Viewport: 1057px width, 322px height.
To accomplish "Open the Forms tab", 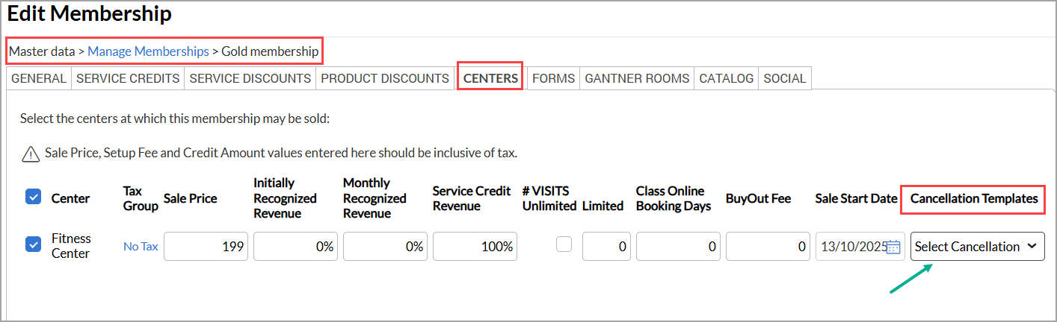I will point(554,78).
